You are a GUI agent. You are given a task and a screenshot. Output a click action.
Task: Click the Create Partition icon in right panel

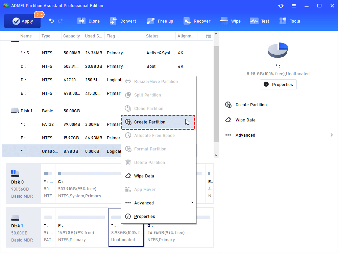(x=228, y=105)
